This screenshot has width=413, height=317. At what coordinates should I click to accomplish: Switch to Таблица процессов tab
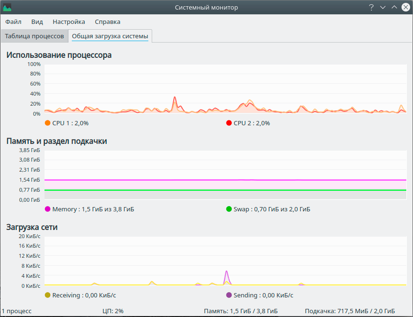click(x=34, y=36)
